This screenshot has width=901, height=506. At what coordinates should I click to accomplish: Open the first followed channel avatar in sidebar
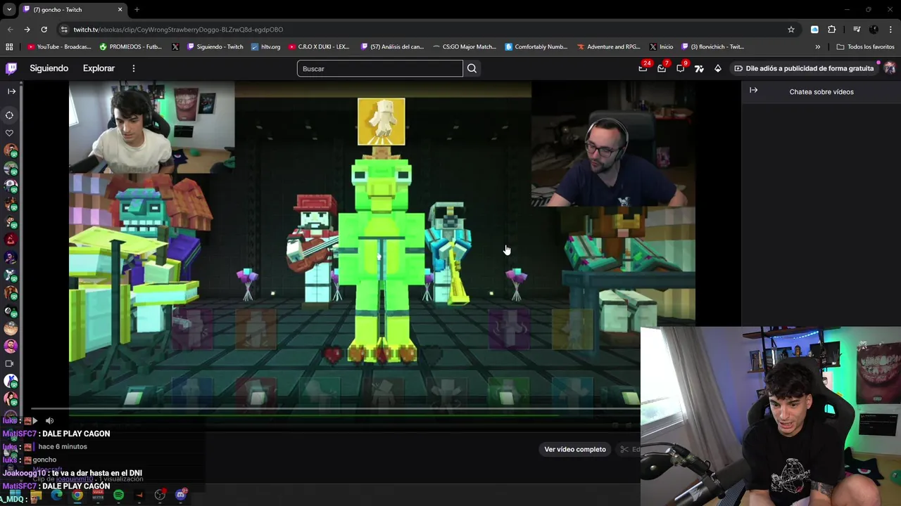pos(11,150)
